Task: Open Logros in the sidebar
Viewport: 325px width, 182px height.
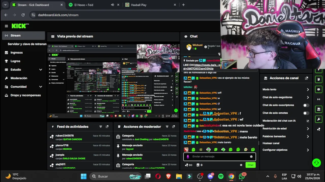Action: point(15,61)
